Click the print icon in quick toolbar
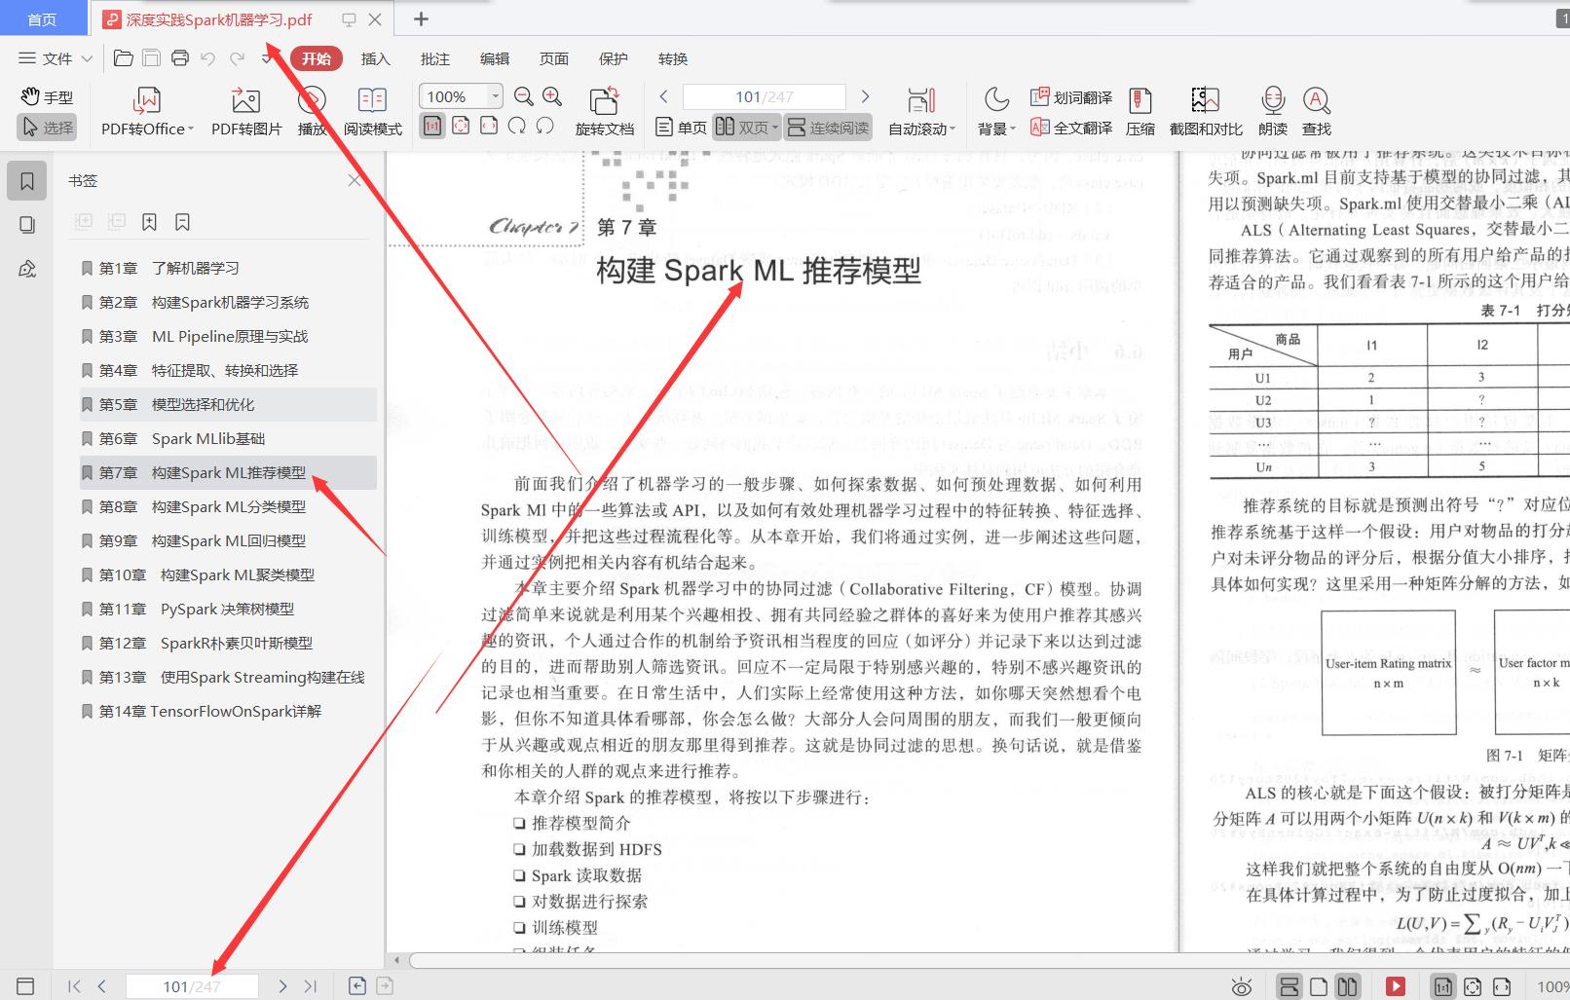The height and width of the screenshot is (1000, 1570). click(179, 58)
